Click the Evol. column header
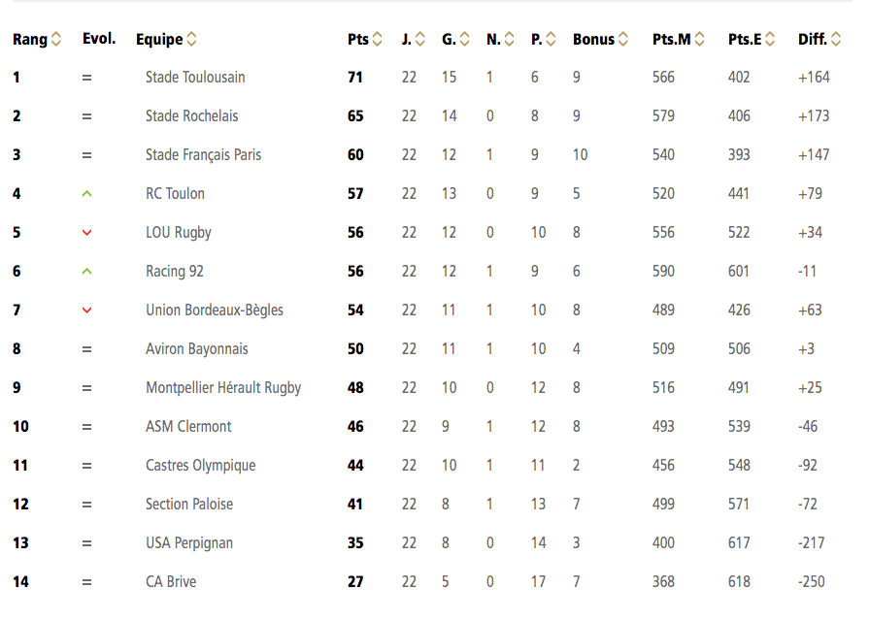This screenshot has width=869, height=621. (x=99, y=38)
